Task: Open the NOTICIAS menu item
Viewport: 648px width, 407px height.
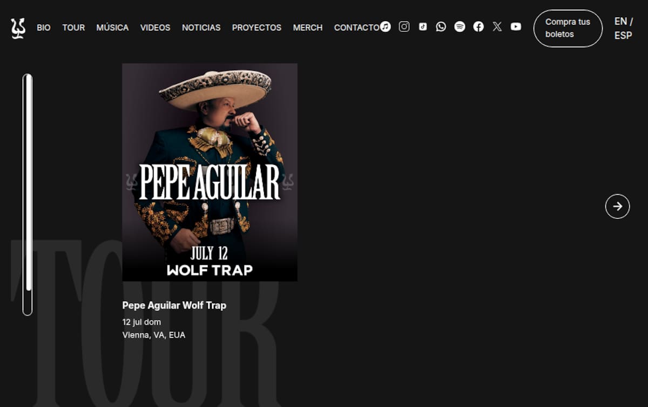Action: 201,28
